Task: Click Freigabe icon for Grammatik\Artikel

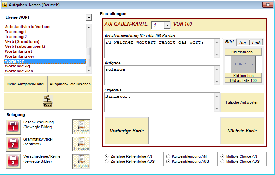Action: (81, 144)
